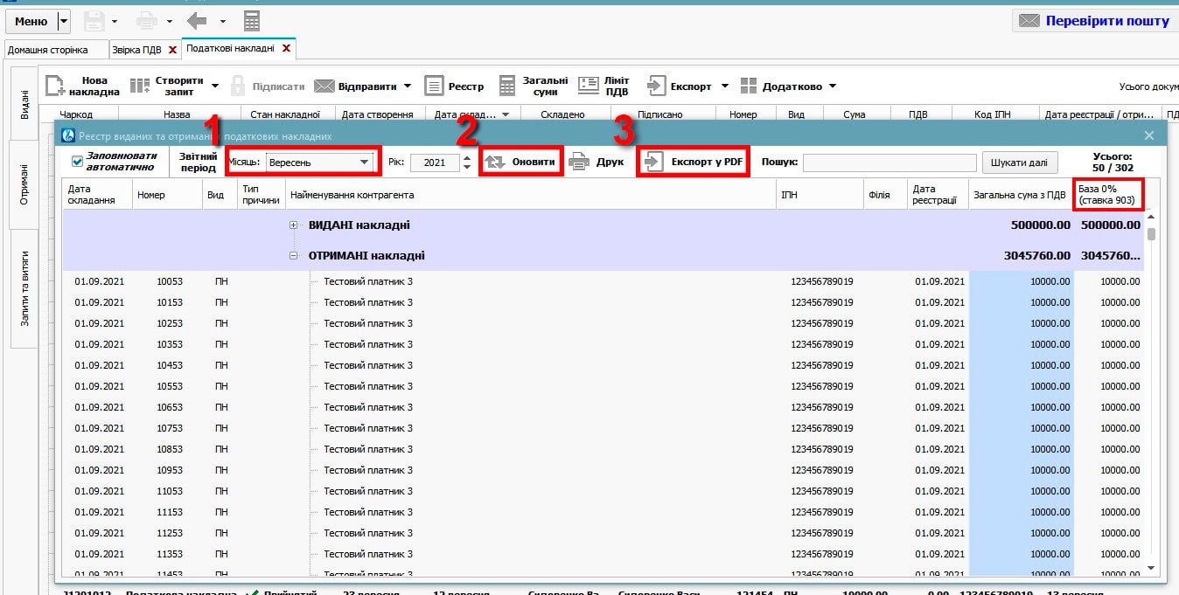The height and width of the screenshot is (595, 1179).
Task: Open the Меню dropdown arrow
Action: 64,21
